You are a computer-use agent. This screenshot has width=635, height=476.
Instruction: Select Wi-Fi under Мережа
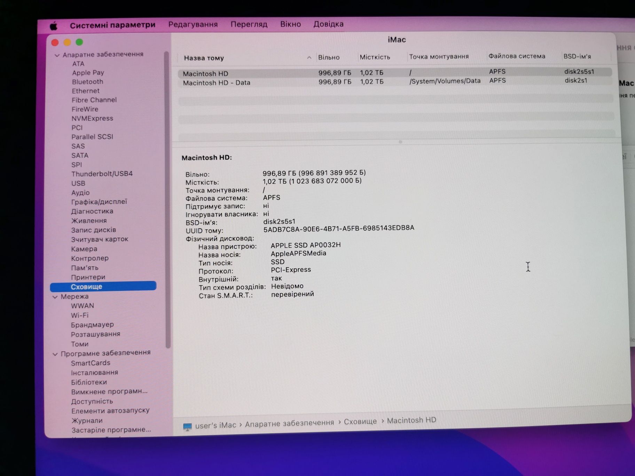[80, 315]
